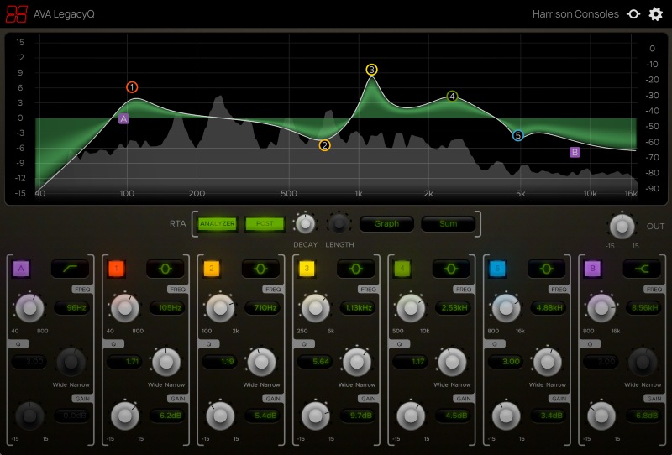This screenshot has width=672, height=455.
Task: Click the Sum button
Action: (449, 224)
